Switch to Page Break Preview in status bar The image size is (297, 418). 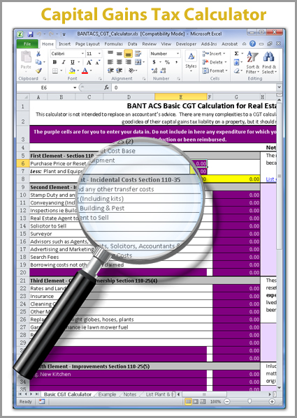(x=203, y=401)
